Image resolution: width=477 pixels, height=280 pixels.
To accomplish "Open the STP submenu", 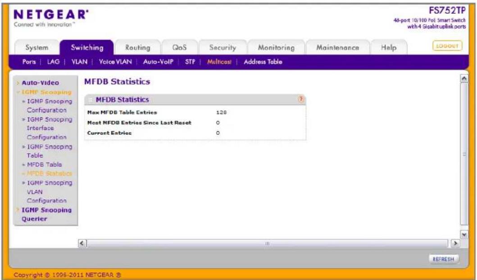I will tap(190, 62).
